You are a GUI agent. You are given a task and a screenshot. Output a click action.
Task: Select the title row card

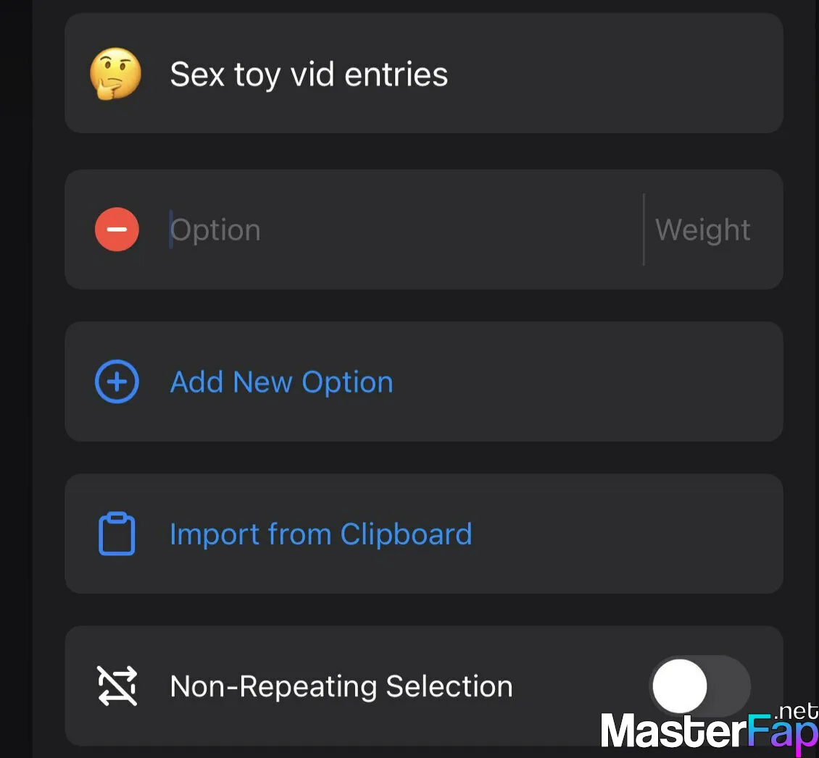423,73
